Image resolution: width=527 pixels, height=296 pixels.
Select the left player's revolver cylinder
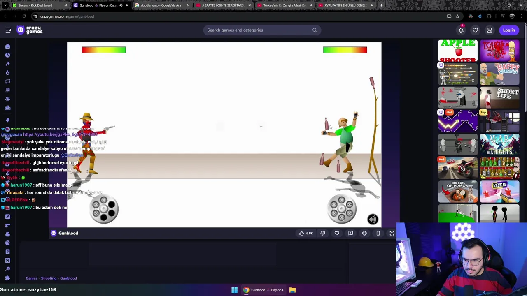coord(104,208)
